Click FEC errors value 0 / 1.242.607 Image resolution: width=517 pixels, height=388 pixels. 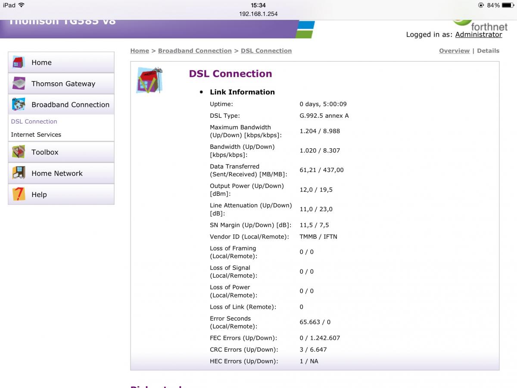click(320, 338)
